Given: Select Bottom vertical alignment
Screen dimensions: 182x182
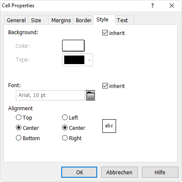Looking at the screenshot, I should click(x=18, y=138).
